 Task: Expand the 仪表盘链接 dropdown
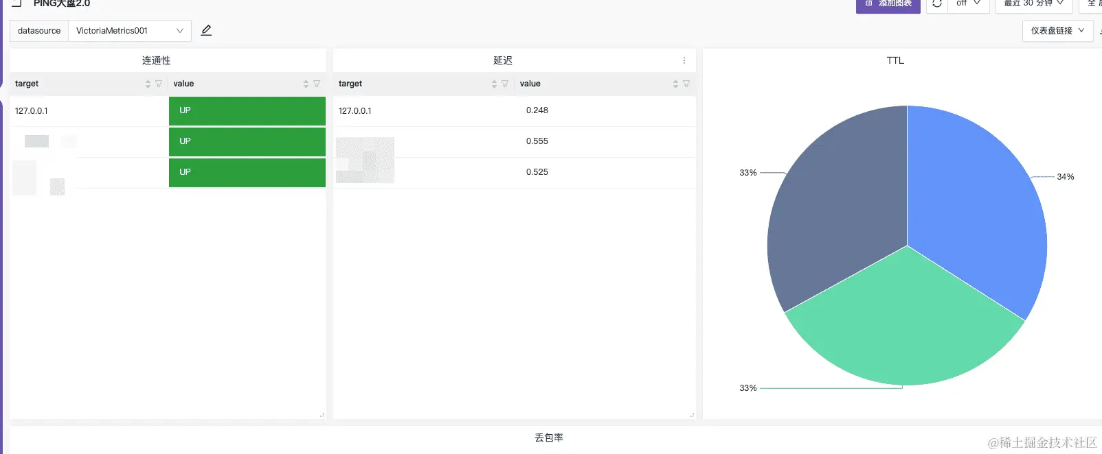(1057, 30)
